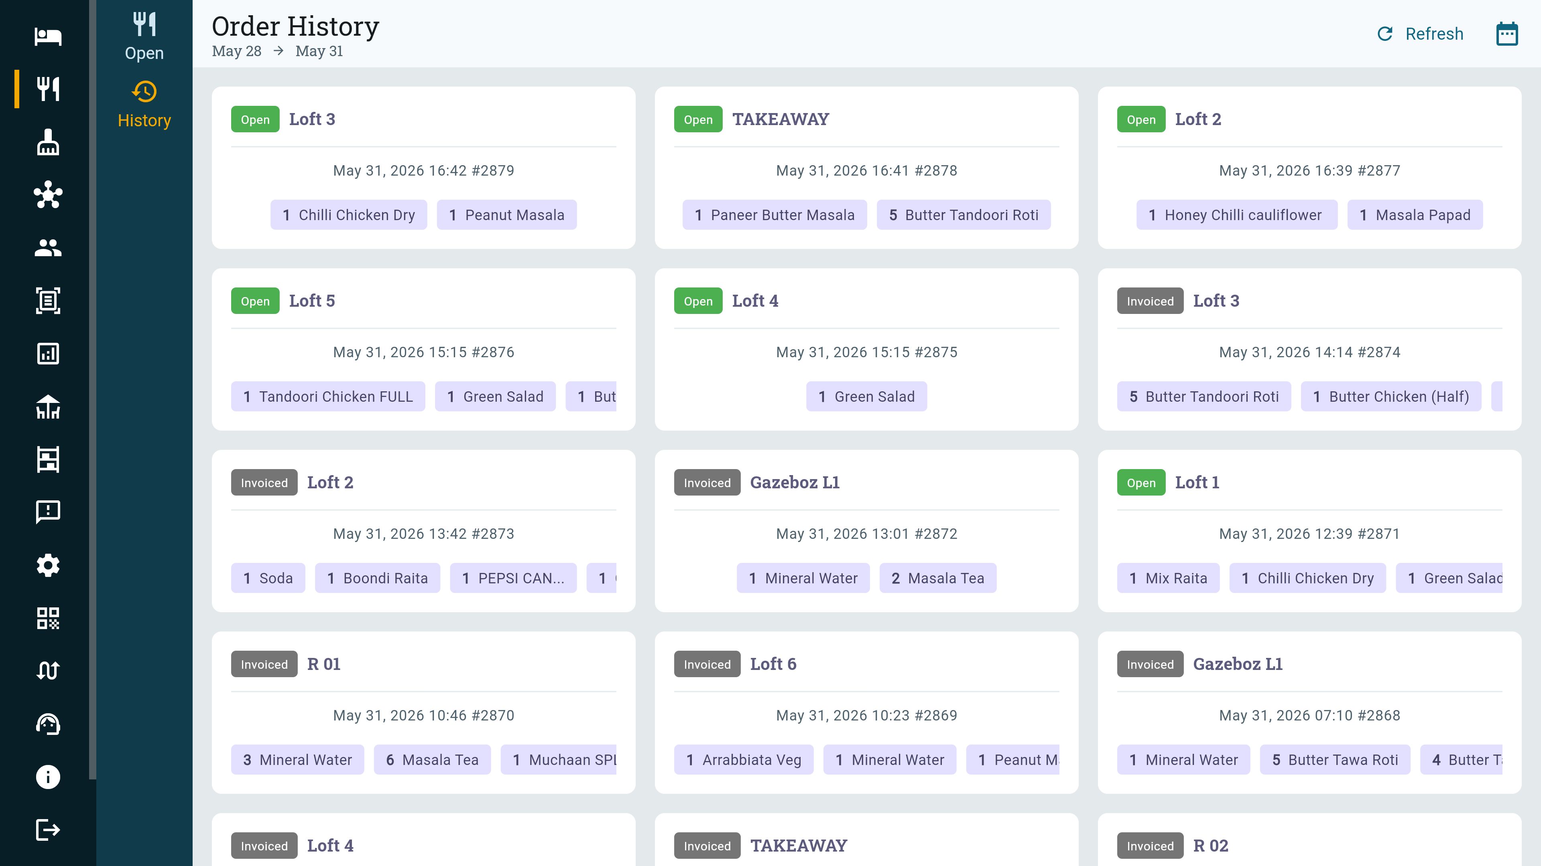Image resolution: width=1541 pixels, height=866 pixels.
Task: Select Green Salad chip in Loft 5
Action: tap(495, 397)
